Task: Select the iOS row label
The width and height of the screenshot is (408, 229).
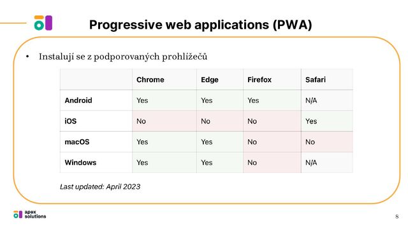Action: coord(71,121)
